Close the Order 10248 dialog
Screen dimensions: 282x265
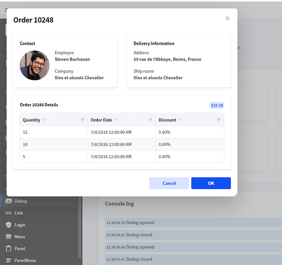tap(227, 19)
